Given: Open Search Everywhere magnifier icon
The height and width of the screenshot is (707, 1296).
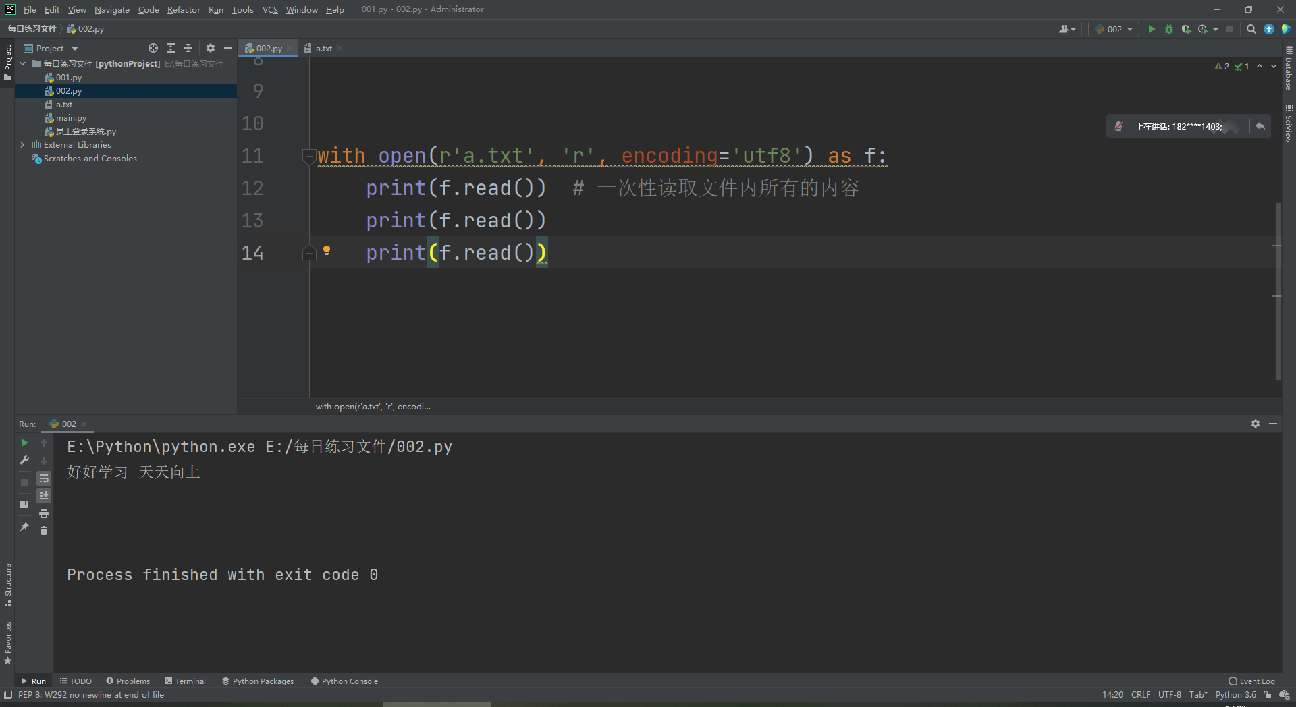Looking at the screenshot, I should click(1251, 29).
